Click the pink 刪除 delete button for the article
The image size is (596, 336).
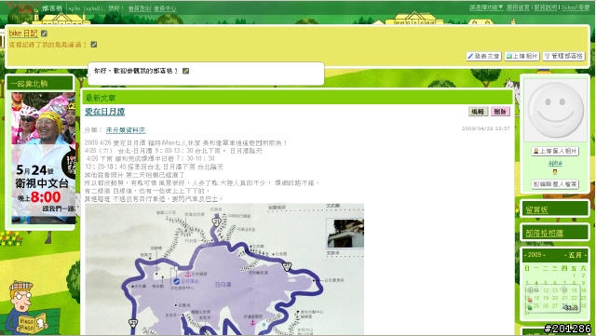[x=500, y=112]
